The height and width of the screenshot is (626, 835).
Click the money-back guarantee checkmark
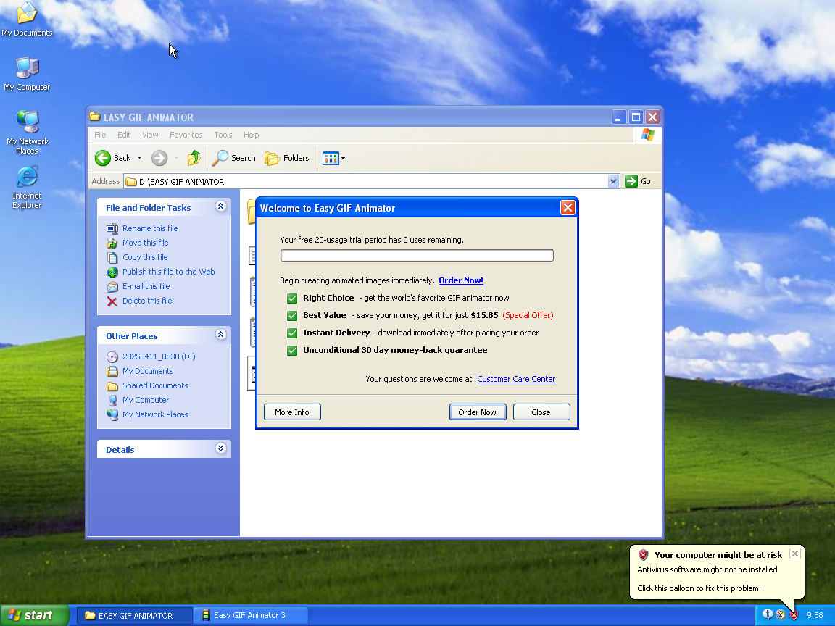click(x=292, y=350)
